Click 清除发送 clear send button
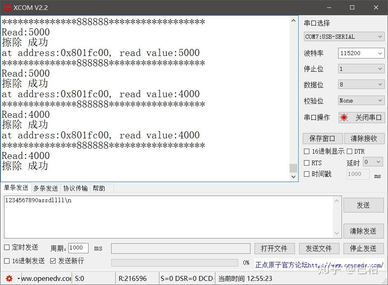Image resolution: width=388 pixels, height=285 pixels. [364, 231]
